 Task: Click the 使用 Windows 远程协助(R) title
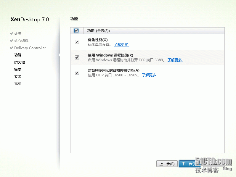pos(110,55)
